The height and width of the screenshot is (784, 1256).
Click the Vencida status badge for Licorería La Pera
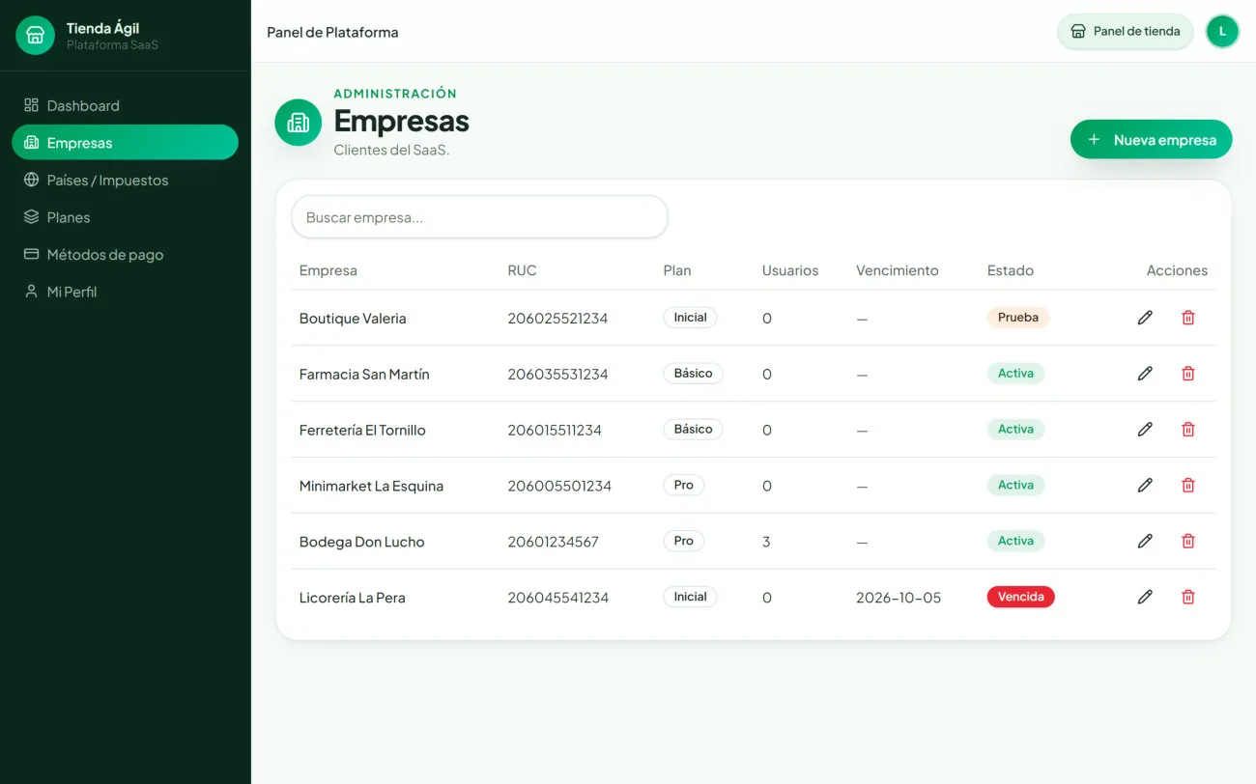coord(1020,597)
